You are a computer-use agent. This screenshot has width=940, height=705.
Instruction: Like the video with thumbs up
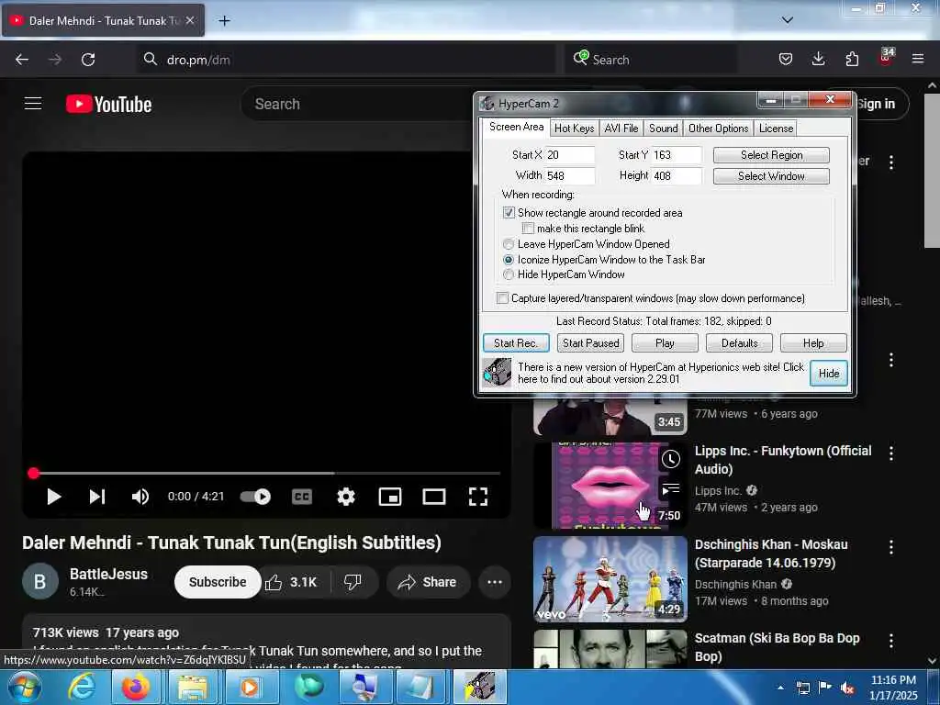291,582
